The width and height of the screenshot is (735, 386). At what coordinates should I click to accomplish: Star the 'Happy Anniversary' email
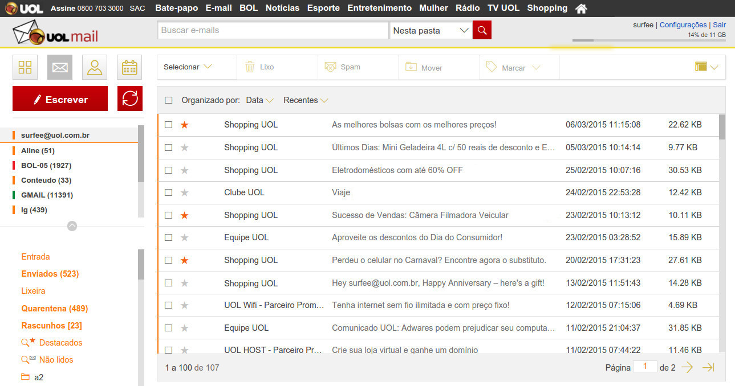(x=184, y=283)
